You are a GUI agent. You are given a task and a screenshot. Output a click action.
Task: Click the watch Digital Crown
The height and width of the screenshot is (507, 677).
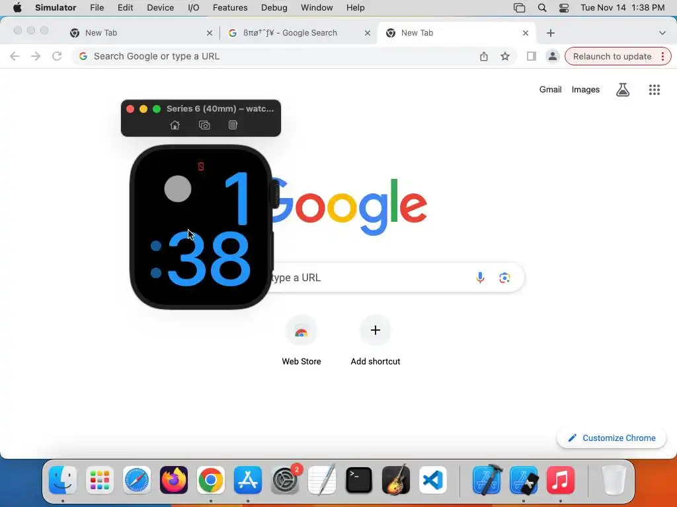click(x=275, y=194)
